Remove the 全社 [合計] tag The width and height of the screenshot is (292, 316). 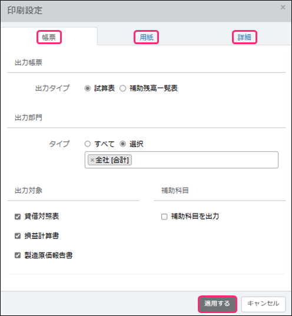coord(92,160)
